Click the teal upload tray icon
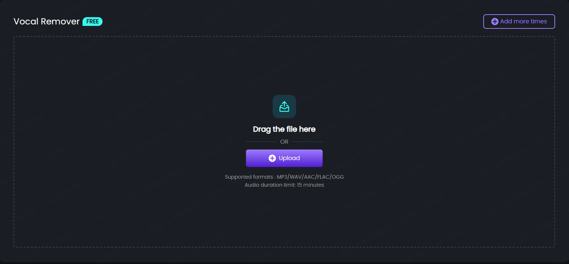This screenshot has height=264, width=569. click(x=284, y=106)
